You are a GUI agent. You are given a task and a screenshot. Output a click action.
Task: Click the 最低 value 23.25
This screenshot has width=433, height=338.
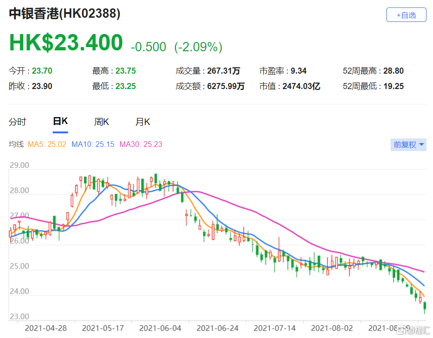[126, 86]
